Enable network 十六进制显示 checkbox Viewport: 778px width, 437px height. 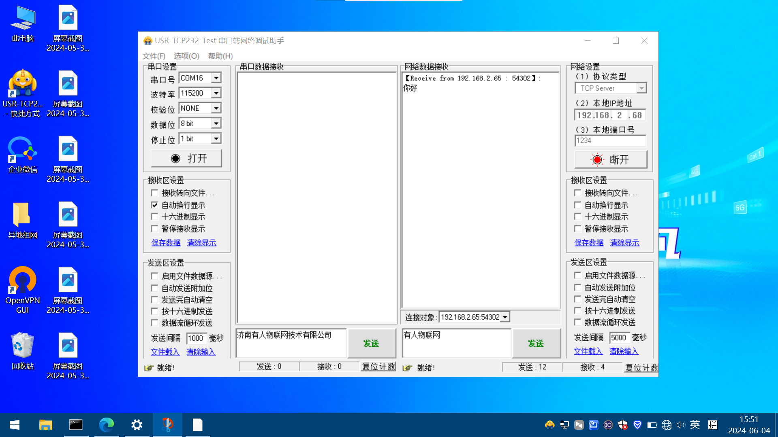578,217
